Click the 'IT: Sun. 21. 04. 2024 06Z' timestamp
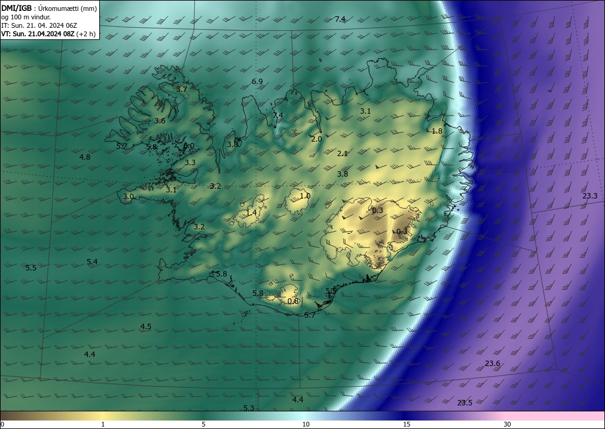Viewport: 605px width, 429px height. (x=39, y=25)
